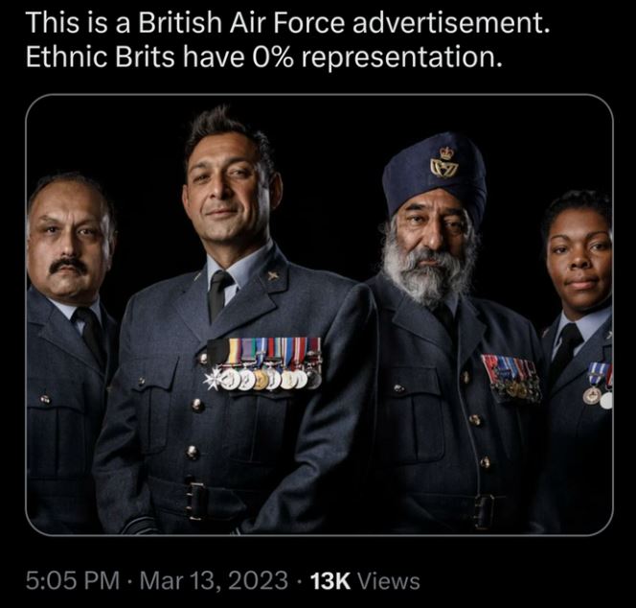Click the chest pocket button on left uniform
Screen dimensions: 636x608
tap(45, 399)
